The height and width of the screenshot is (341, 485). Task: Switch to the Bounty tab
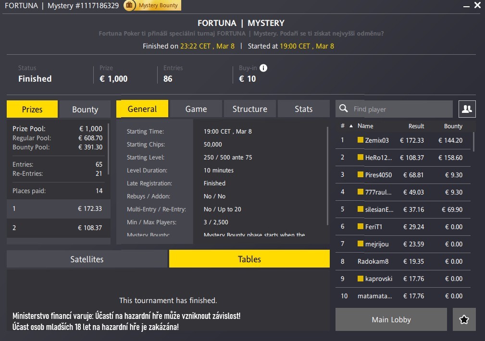tap(85, 109)
